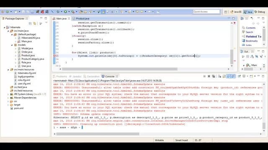The height and width of the screenshot is (150, 268).
Task: Click the Run button in the toolbar
Action: [x=65, y=12]
